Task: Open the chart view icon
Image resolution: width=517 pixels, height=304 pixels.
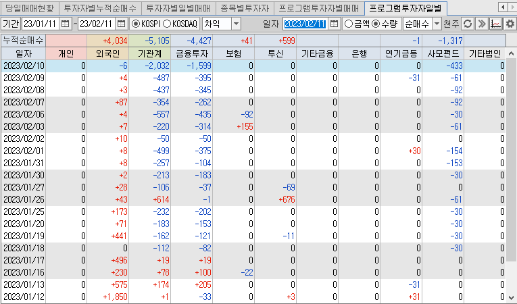Action: (x=495, y=24)
